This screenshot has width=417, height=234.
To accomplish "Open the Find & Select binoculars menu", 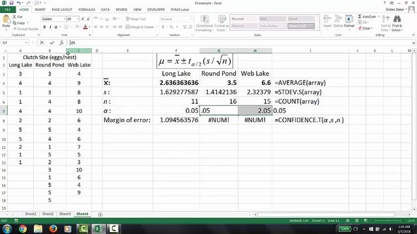I will pos(397,23).
